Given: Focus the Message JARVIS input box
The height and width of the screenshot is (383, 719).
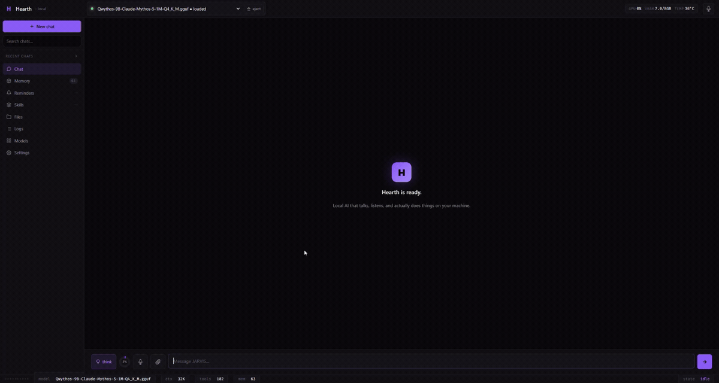Looking at the screenshot, I should click(x=431, y=361).
